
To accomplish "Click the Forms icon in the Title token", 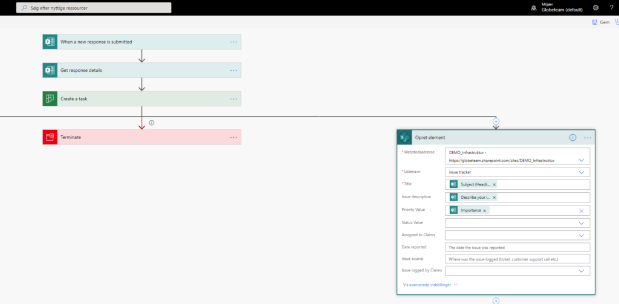I will pos(453,184).
